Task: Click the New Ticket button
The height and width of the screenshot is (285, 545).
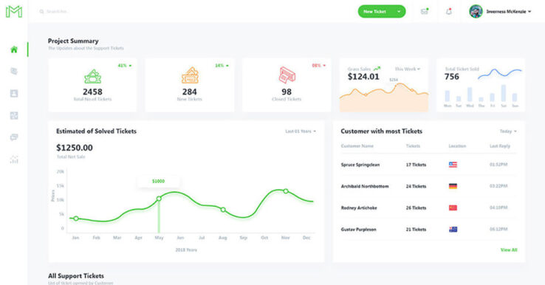Action: coord(374,12)
